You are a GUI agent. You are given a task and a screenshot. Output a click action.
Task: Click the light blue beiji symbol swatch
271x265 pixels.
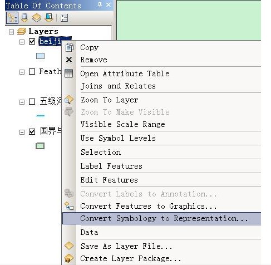(40, 56)
